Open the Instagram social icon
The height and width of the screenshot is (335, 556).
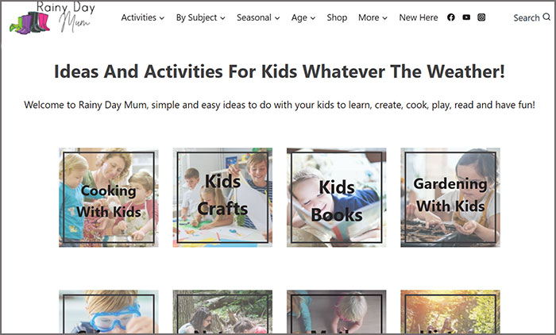tap(481, 17)
